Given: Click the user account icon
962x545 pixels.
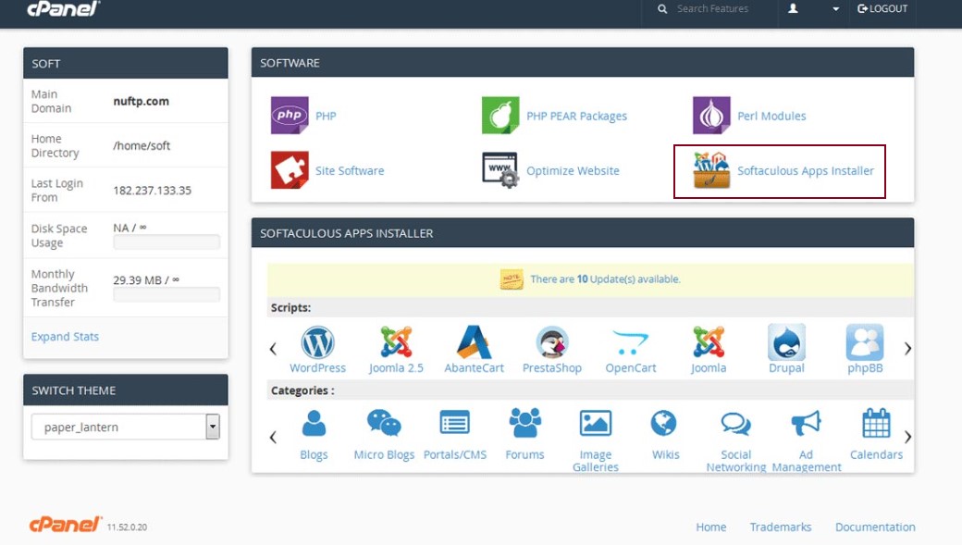Looking at the screenshot, I should pos(794,8).
